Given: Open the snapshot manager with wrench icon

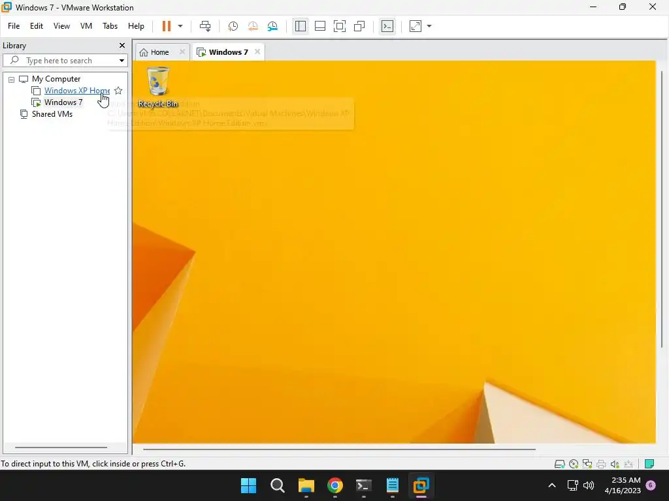Looking at the screenshot, I should pos(272,26).
